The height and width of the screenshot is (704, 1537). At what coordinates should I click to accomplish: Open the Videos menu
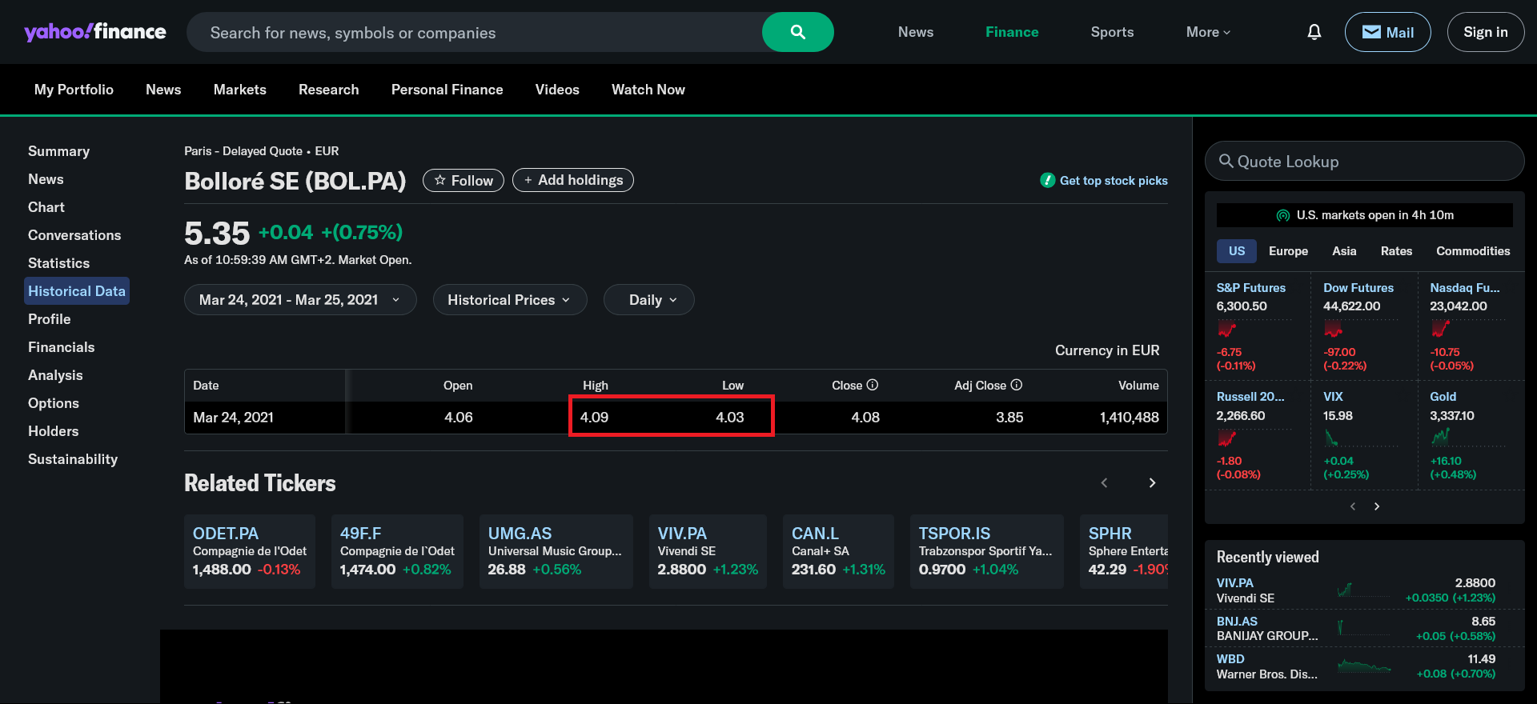[x=557, y=90]
